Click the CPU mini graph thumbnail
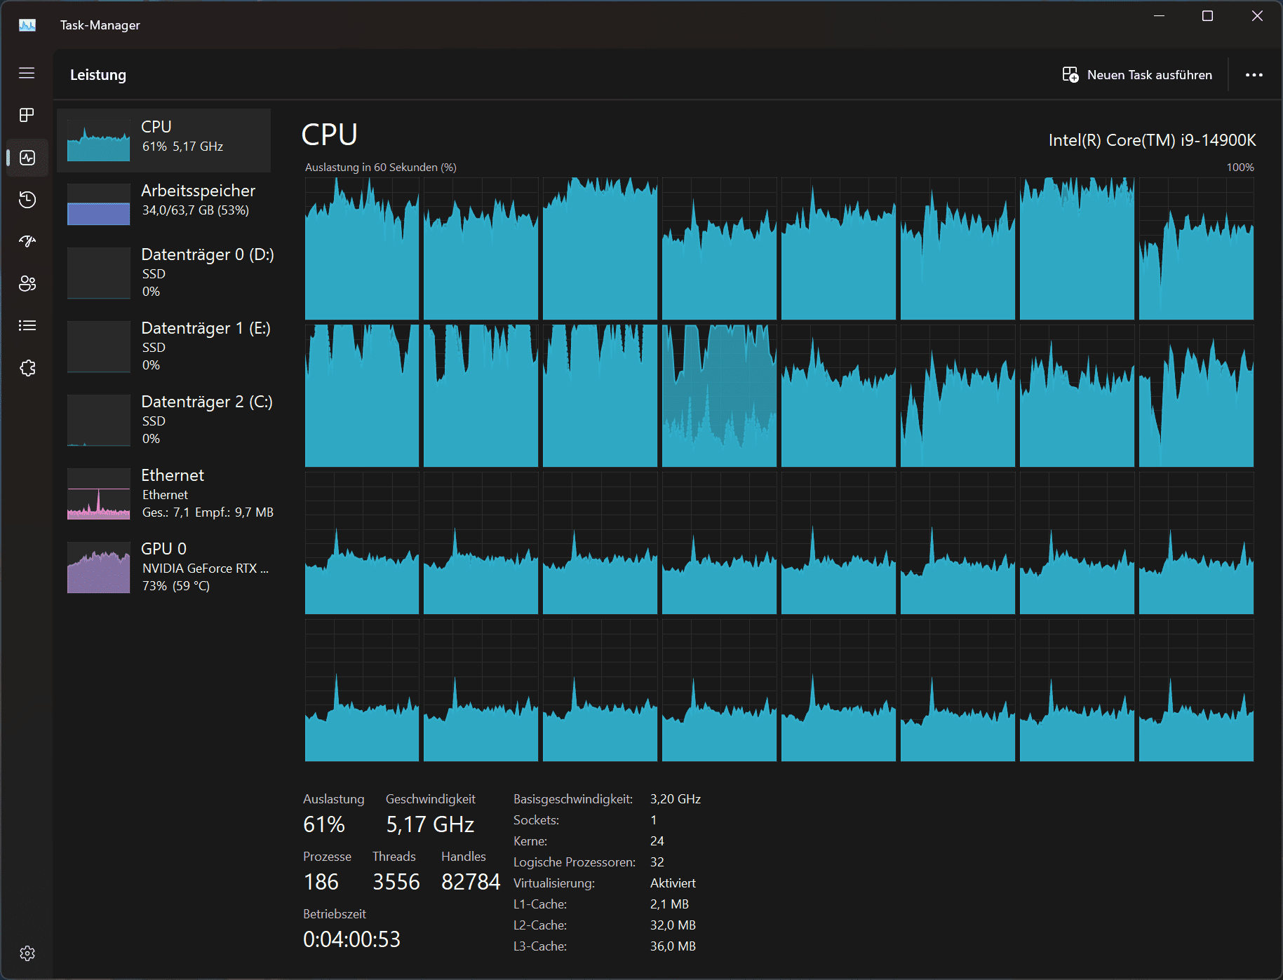The image size is (1283, 980). coord(98,140)
